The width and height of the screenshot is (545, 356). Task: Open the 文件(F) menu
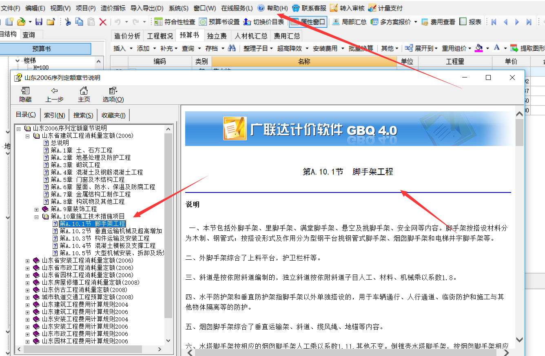[11, 8]
